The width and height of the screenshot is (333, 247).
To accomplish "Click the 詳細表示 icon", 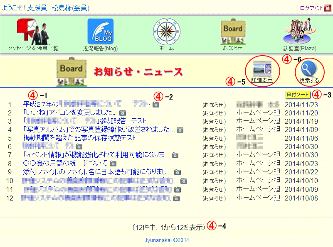I will [262, 68].
